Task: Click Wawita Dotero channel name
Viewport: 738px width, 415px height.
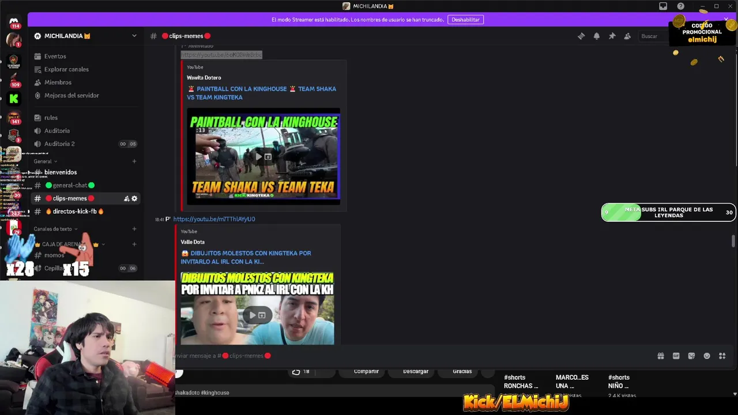Action: [x=204, y=77]
